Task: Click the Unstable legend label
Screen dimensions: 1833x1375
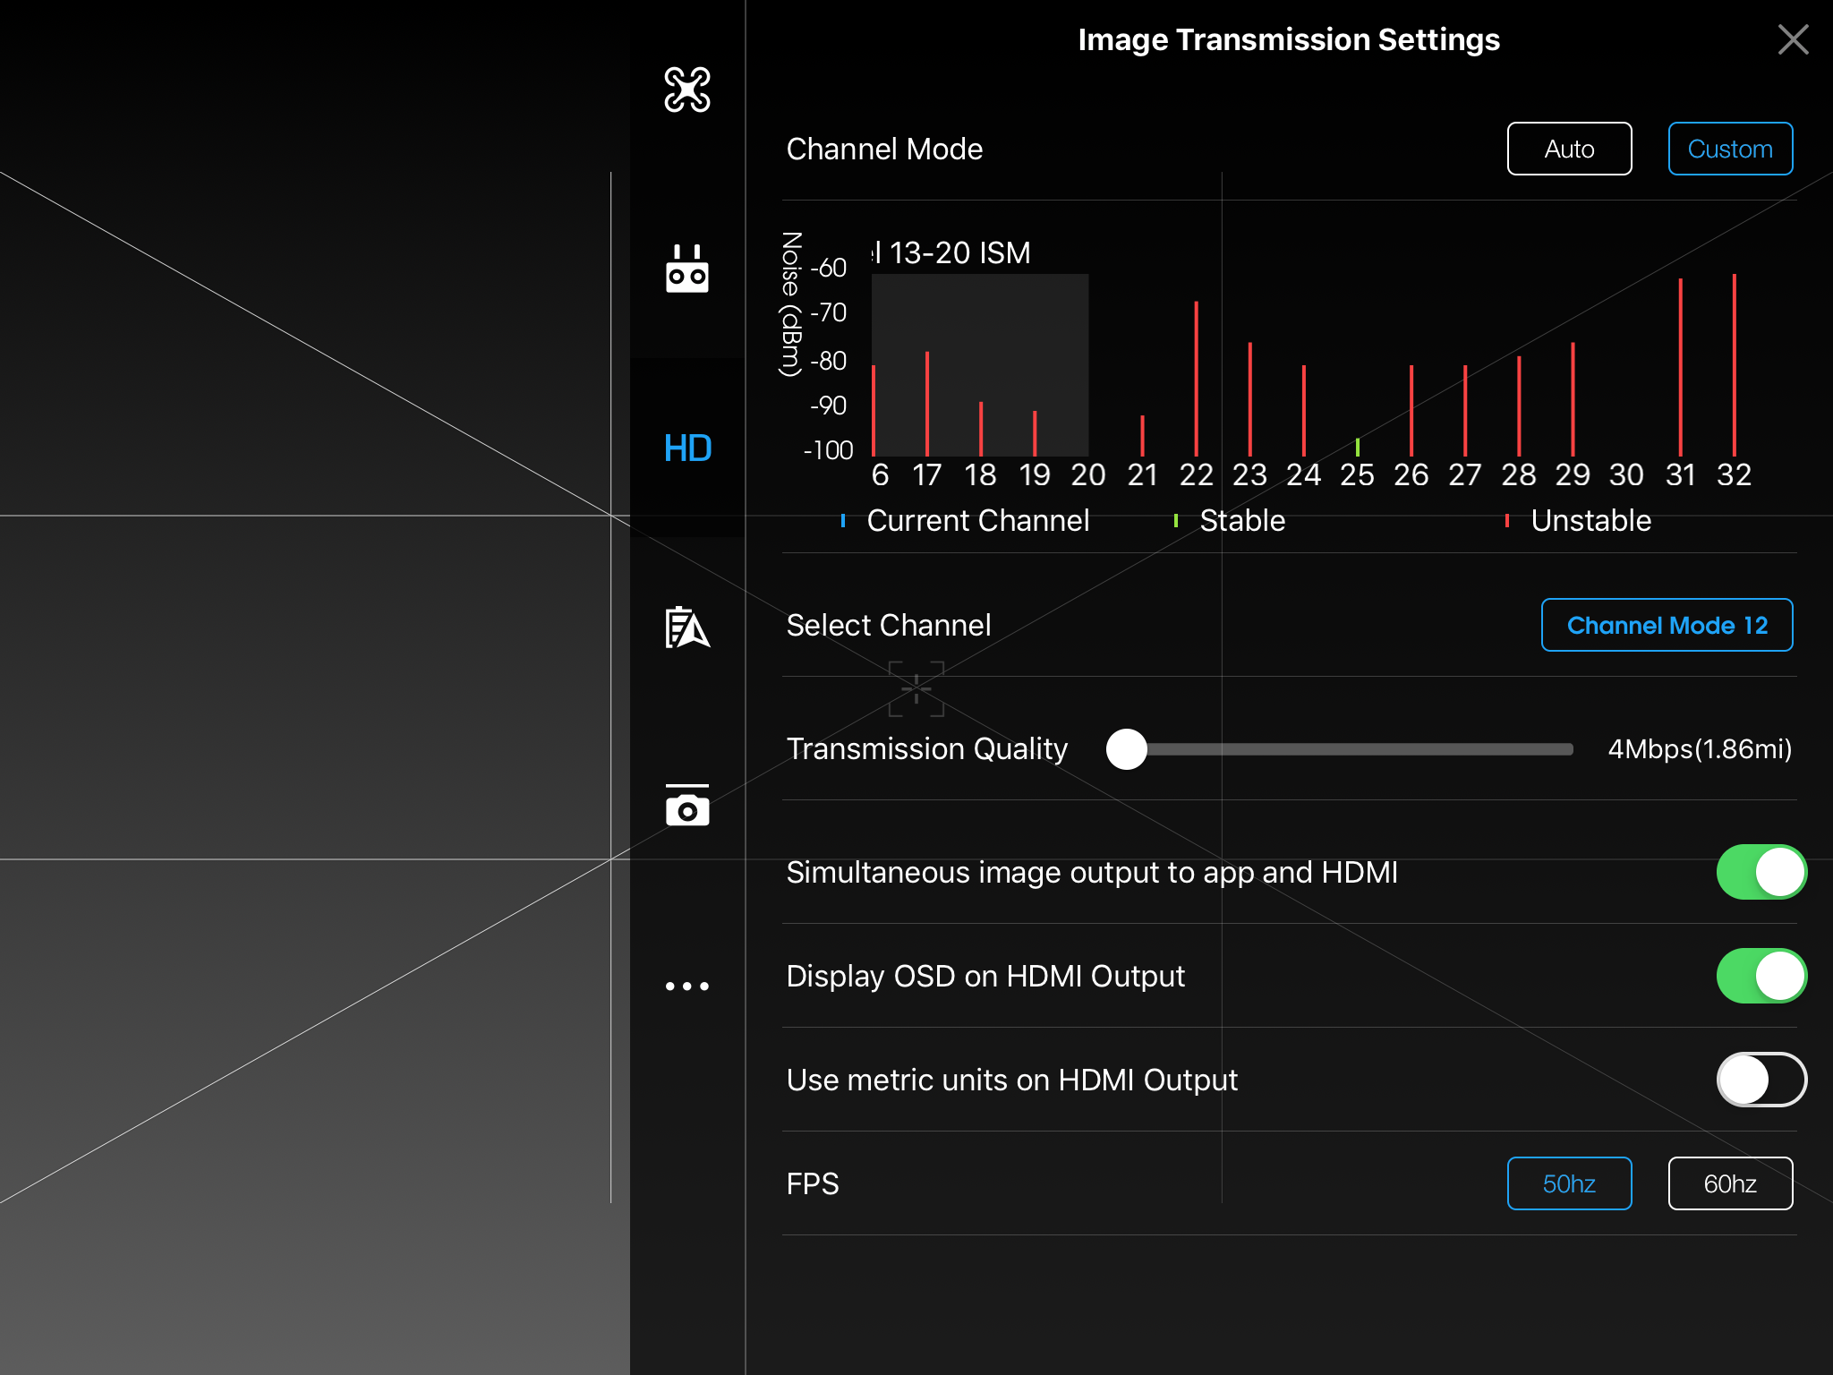Action: pyautogui.click(x=1590, y=520)
